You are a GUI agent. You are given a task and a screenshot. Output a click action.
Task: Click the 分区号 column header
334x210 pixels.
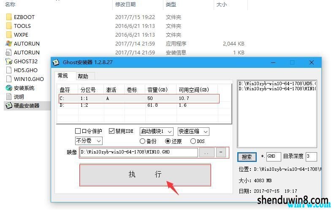(91, 90)
